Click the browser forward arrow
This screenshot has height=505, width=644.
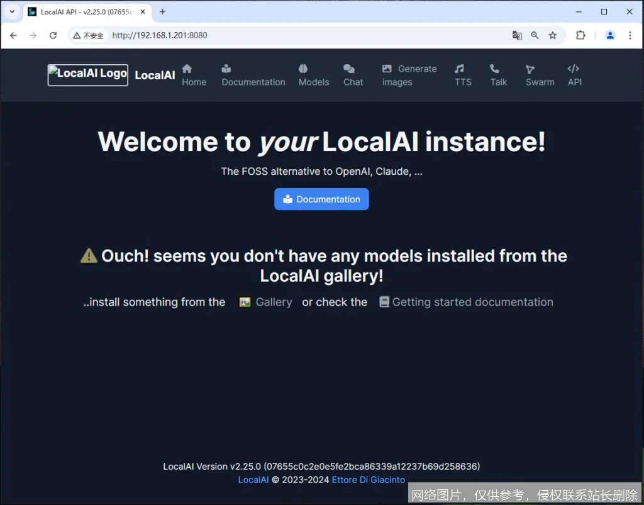pyautogui.click(x=33, y=35)
